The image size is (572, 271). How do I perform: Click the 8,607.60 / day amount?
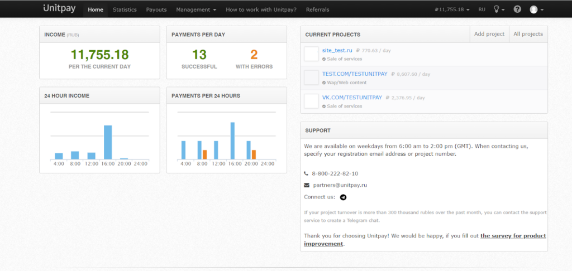pos(411,74)
